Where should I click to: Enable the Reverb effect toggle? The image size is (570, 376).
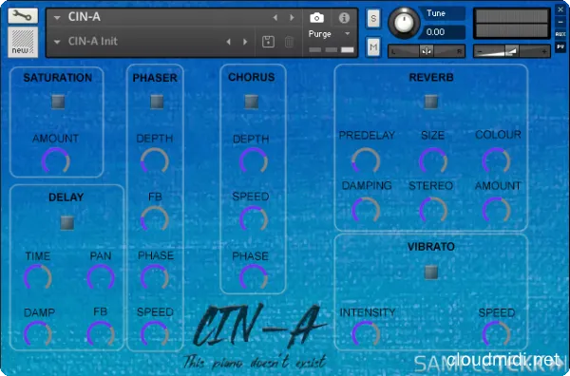[431, 102]
